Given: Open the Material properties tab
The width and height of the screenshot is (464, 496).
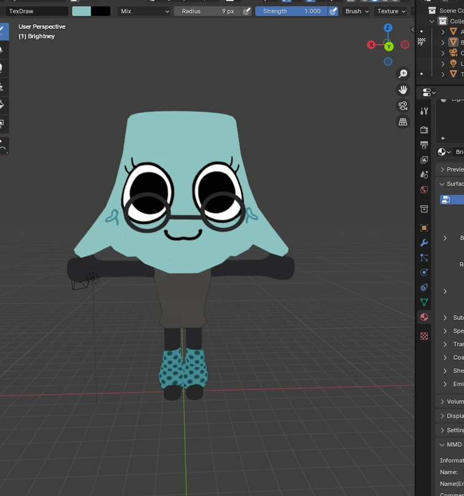Looking at the screenshot, I should point(424,317).
